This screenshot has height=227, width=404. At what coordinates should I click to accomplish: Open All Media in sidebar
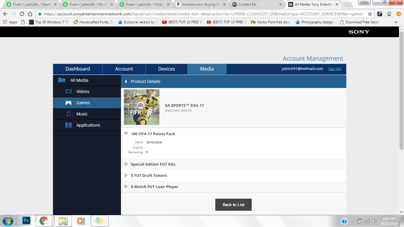87,80
